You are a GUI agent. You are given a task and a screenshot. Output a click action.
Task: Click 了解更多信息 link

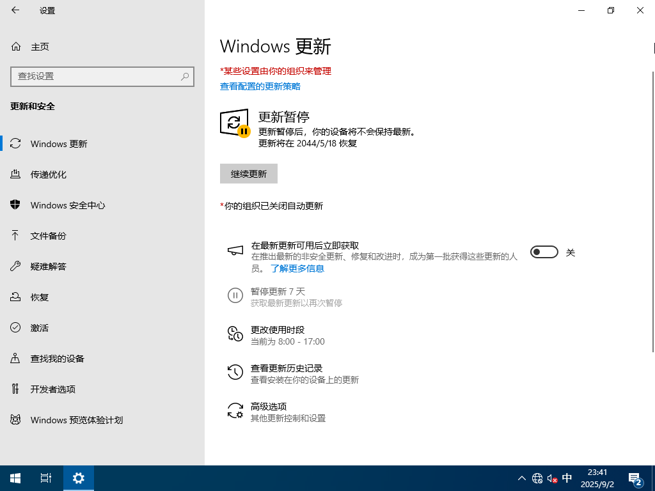(297, 269)
